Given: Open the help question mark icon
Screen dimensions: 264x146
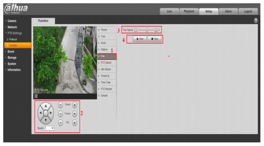Looking at the screenshot, I should 256,21.
